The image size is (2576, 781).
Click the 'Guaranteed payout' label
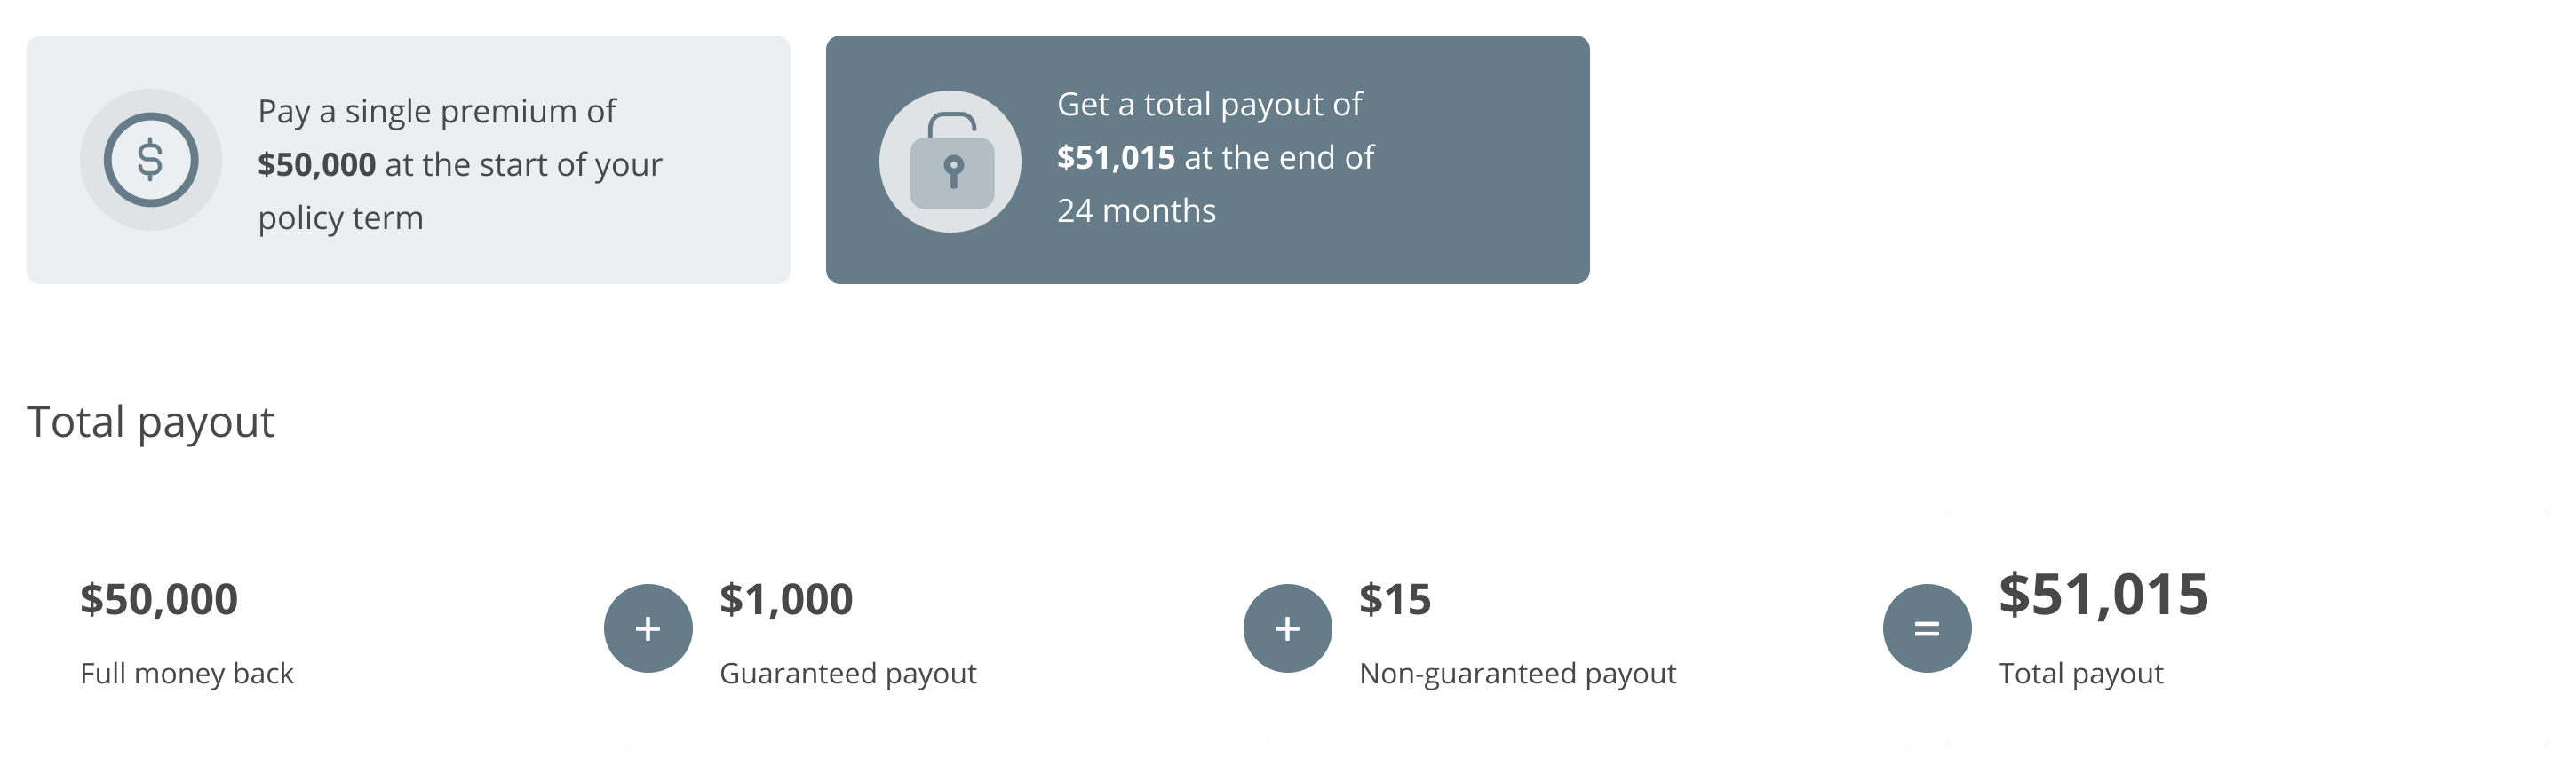coord(848,673)
